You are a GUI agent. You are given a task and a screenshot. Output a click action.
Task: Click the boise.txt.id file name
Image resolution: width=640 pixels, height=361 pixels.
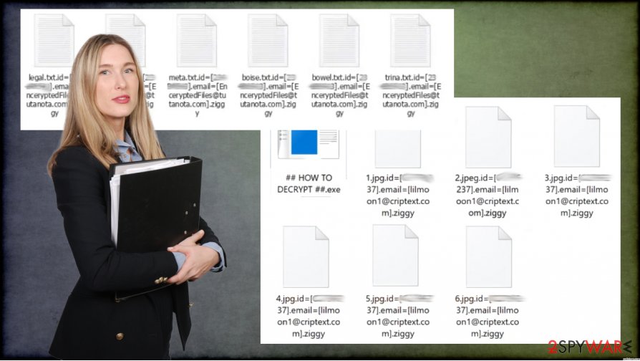(x=268, y=95)
